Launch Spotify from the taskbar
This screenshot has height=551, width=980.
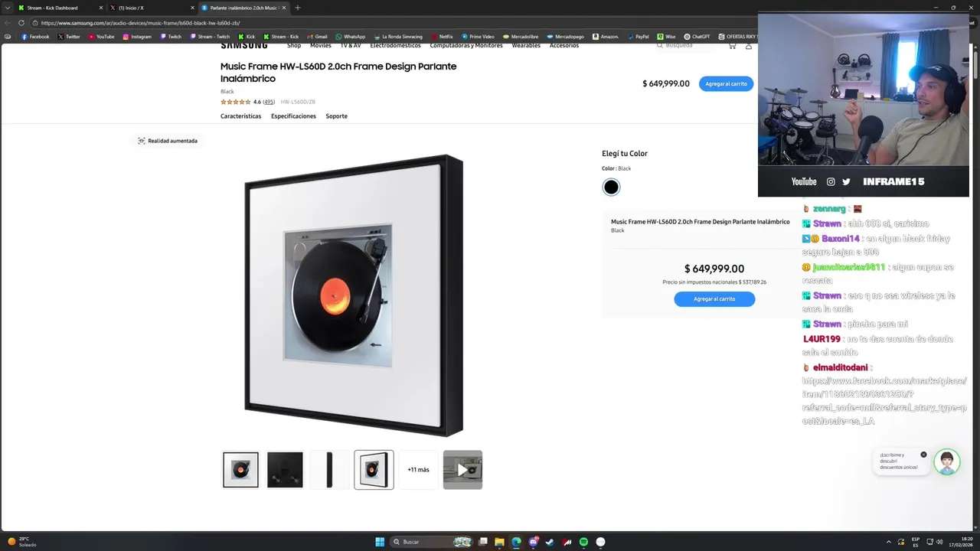tap(583, 542)
